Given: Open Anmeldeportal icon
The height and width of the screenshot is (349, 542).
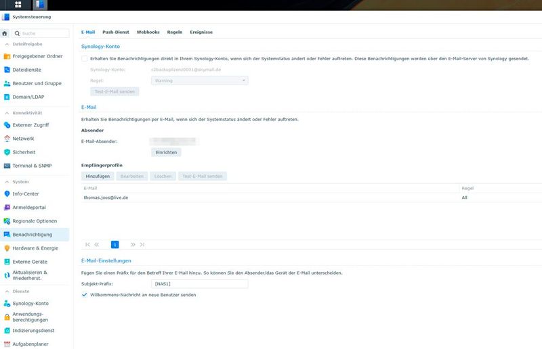Looking at the screenshot, I should [7, 208].
